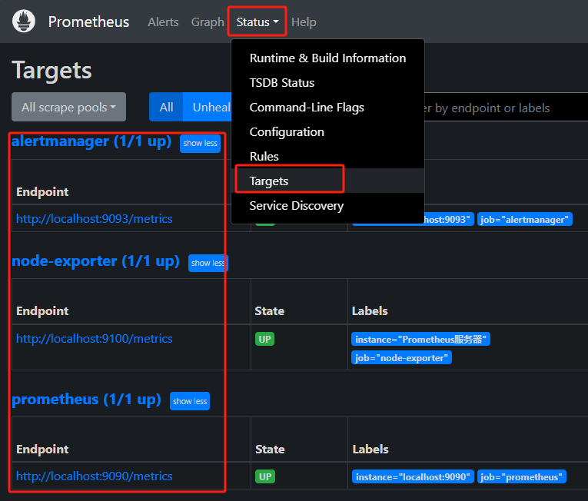The height and width of the screenshot is (501, 588).
Task: Click the UP state badge for prometheus
Action: [x=265, y=476]
